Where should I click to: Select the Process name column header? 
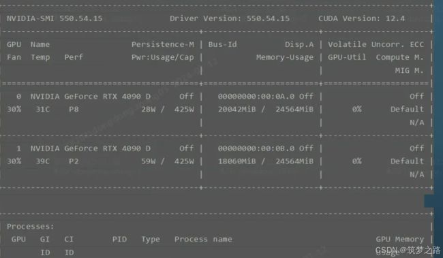point(203,240)
